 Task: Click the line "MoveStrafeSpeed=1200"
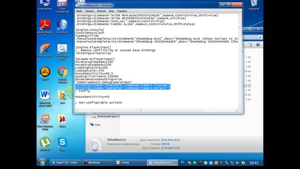pyautogui.click(x=93, y=65)
